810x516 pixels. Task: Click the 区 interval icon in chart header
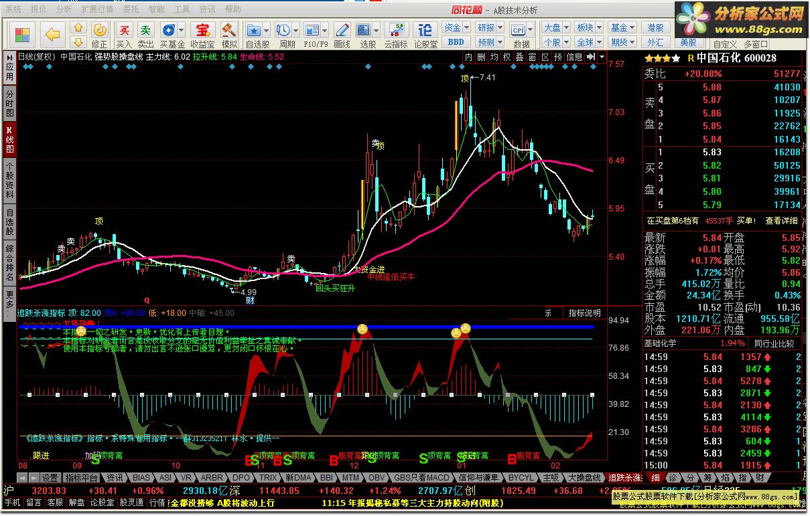tap(545, 58)
